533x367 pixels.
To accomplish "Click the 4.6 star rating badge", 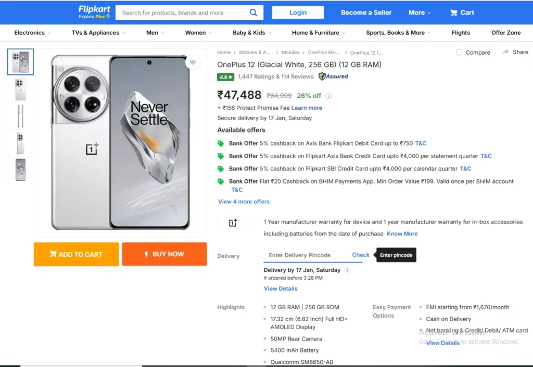I will 225,77.
